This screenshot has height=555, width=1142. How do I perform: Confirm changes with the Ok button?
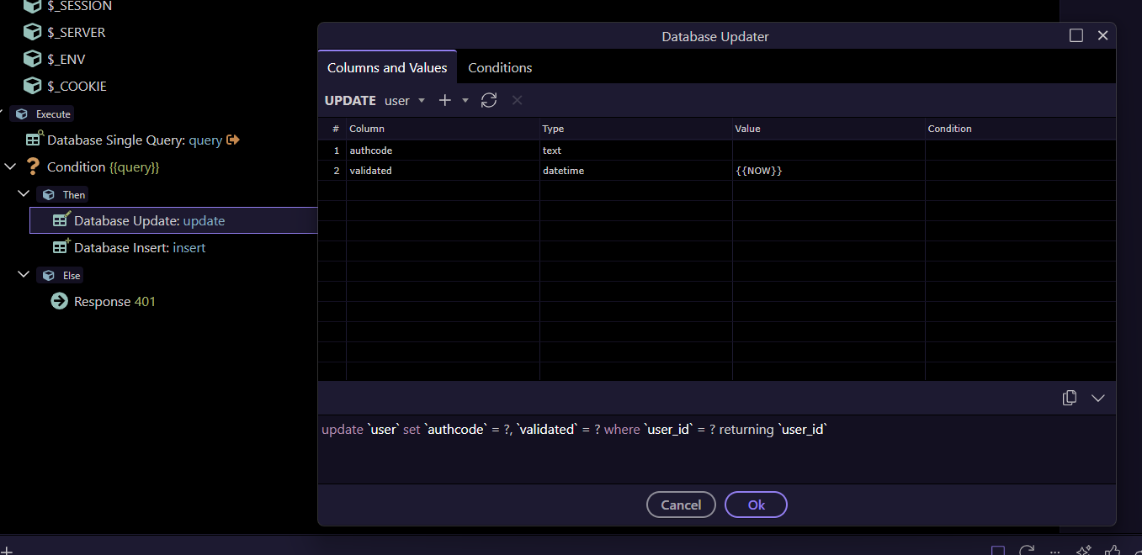click(756, 505)
